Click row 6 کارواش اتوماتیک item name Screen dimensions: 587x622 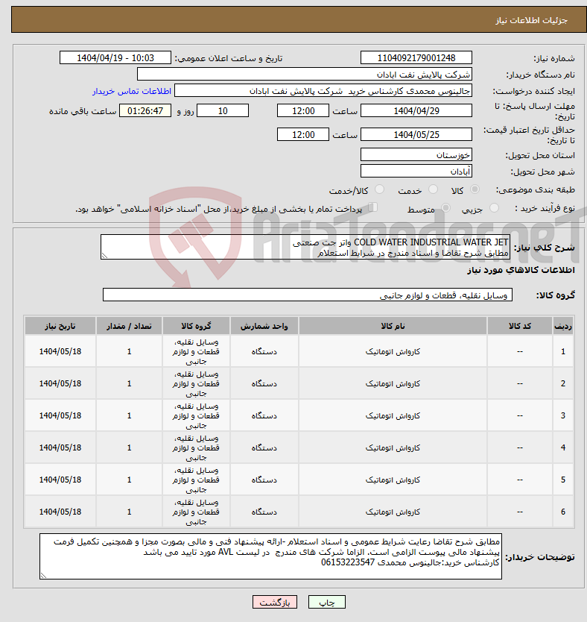[393, 512]
